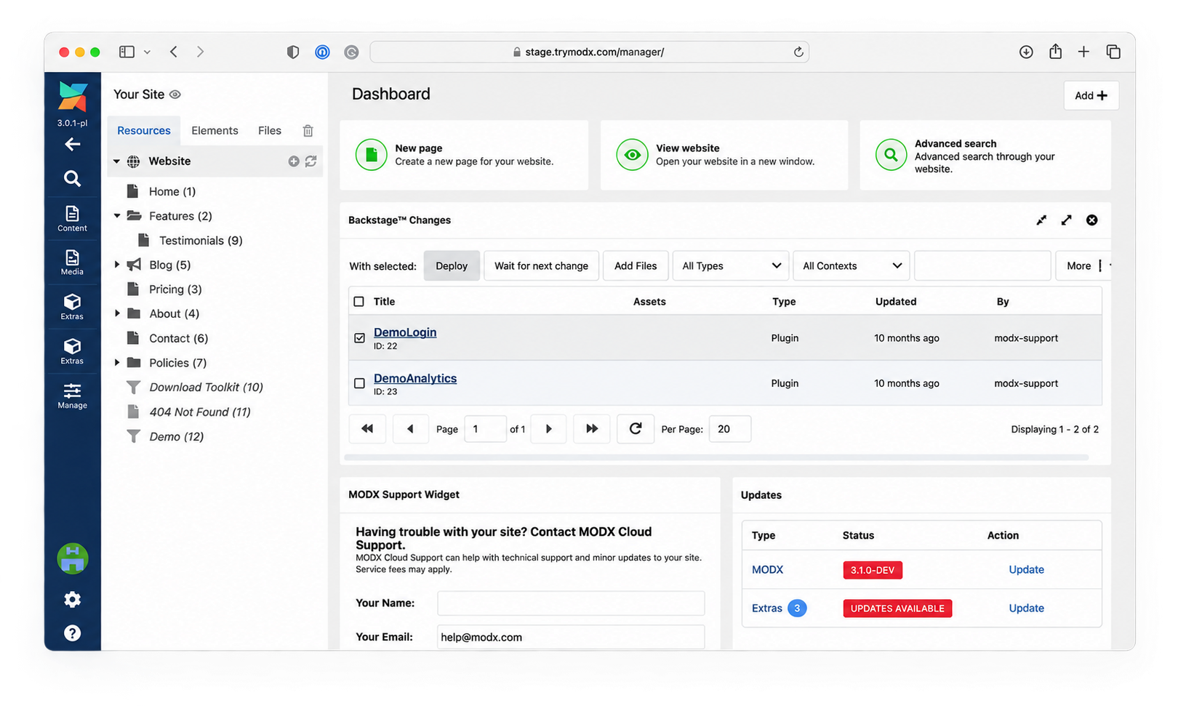Open the trash icon beside the Files tab
1178x706 pixels.
(x=308, y=131)
